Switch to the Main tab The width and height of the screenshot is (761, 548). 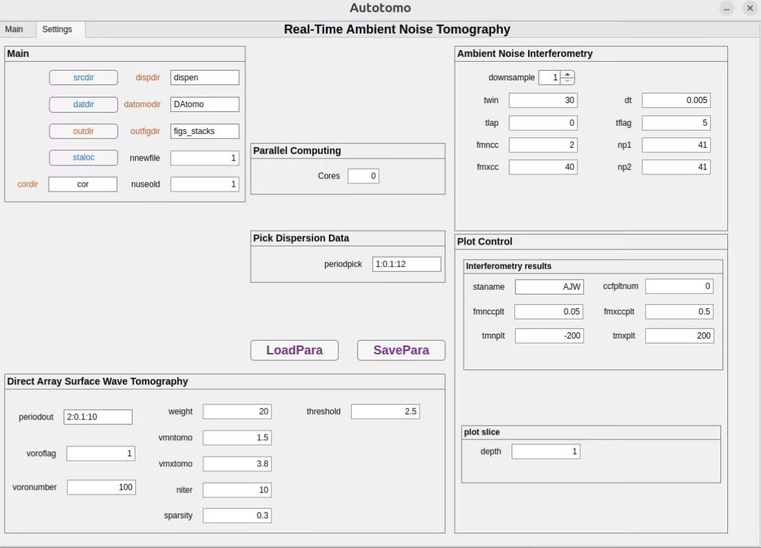14,30
